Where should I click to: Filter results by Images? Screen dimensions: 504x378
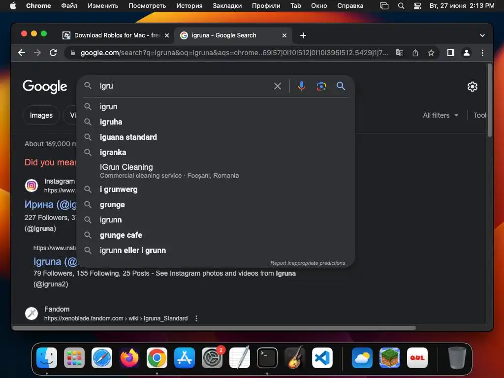point(41,115)
